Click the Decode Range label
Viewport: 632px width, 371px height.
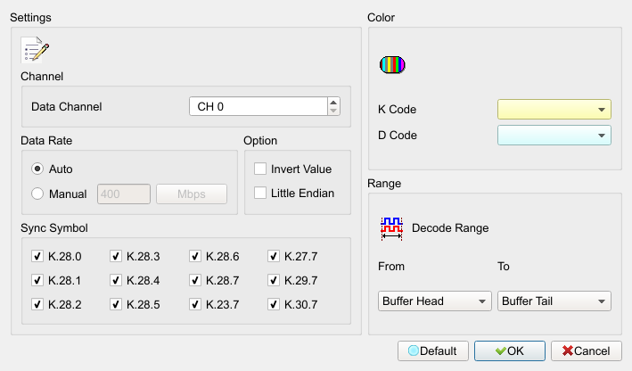(450, 228)
